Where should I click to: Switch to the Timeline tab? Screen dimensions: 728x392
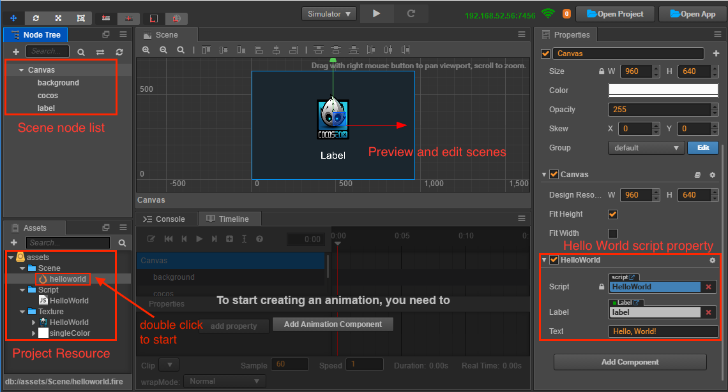pos(229,219)
